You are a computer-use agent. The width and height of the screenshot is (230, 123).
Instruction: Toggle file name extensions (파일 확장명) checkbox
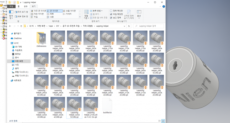[111, 14]
